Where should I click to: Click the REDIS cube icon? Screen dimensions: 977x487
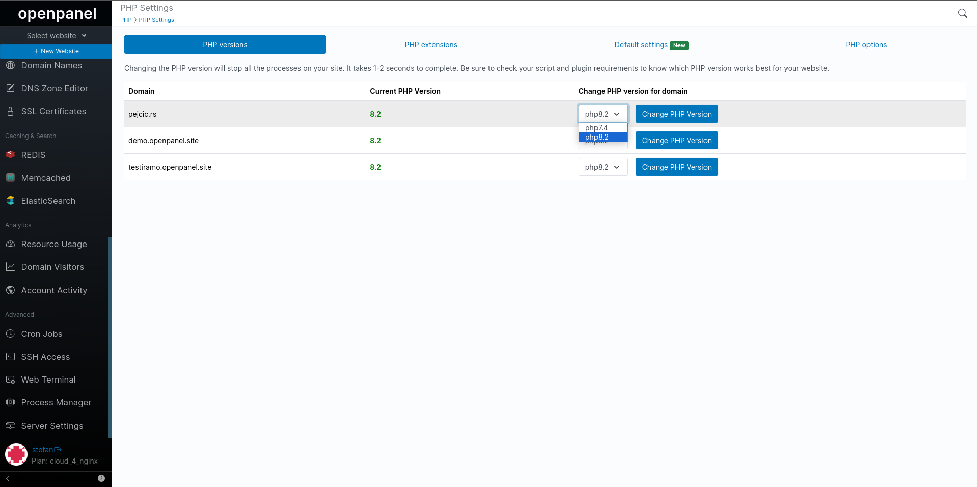(10, 155)
